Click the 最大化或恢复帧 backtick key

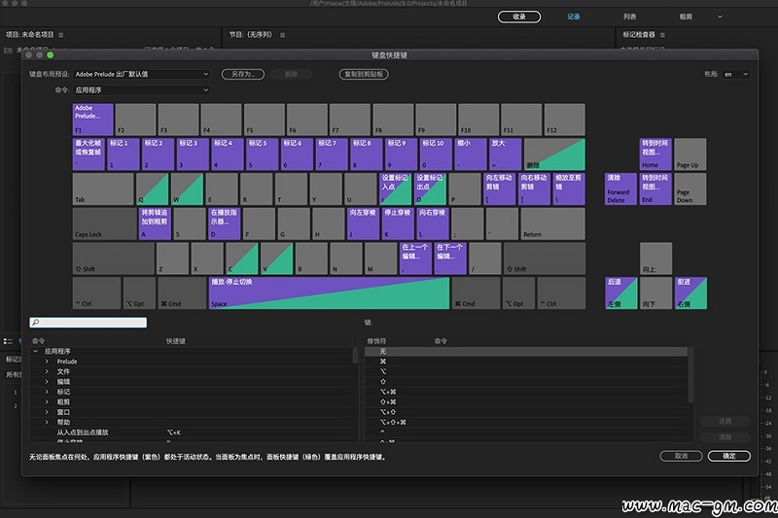pos(88,155)
